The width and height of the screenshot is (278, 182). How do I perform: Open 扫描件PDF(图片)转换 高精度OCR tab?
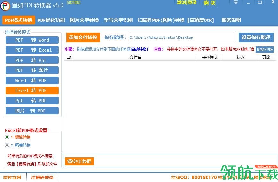point(176,20)
